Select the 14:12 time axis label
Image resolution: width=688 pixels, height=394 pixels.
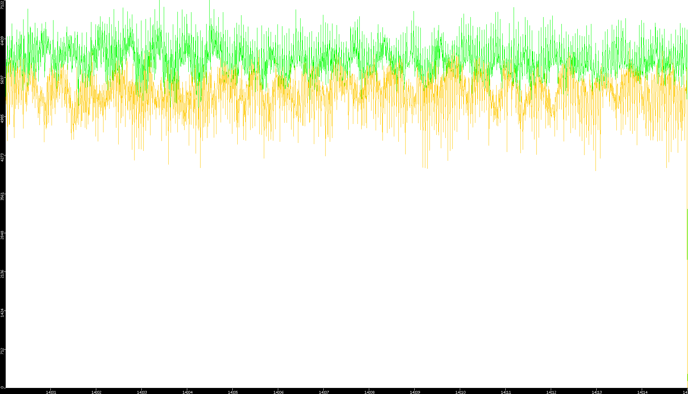[x=551, y=392]
